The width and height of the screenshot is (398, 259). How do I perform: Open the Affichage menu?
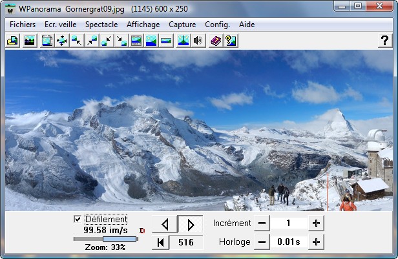pyautogui.click(x=143, y=25)
